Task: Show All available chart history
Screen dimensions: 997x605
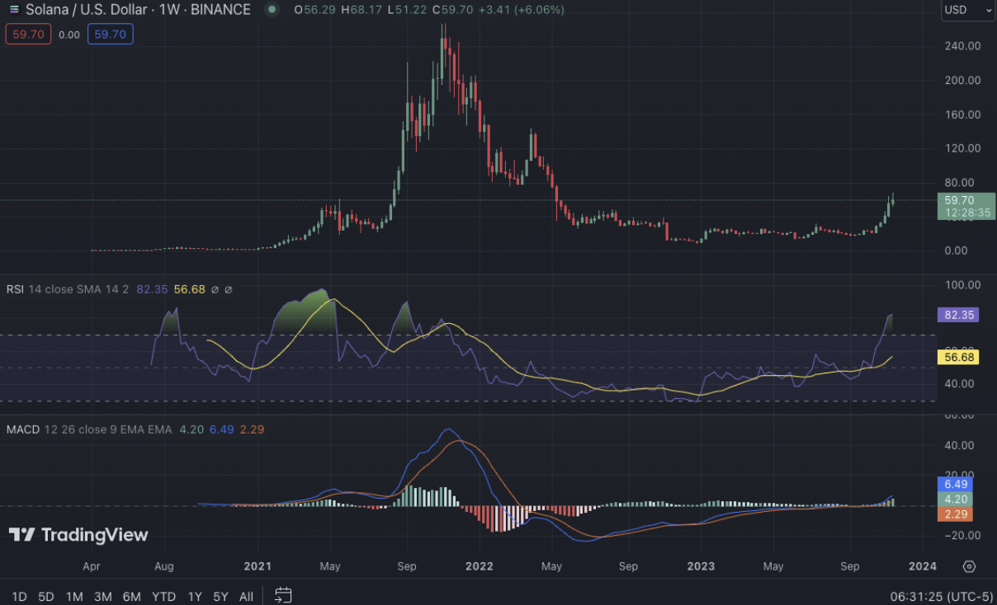Action: (246, 596)
